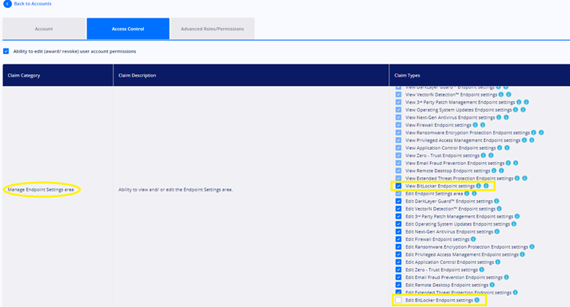Screen dimensions: 570x307
Task: Click rightmost info icon beside View BitLocker settings
Action: click(x=486, y=186)
